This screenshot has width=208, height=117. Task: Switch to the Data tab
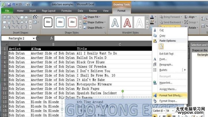(x=80, y=11)
